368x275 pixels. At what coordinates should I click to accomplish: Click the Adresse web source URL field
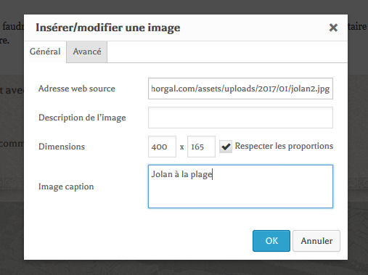click(x=240, y=89)
